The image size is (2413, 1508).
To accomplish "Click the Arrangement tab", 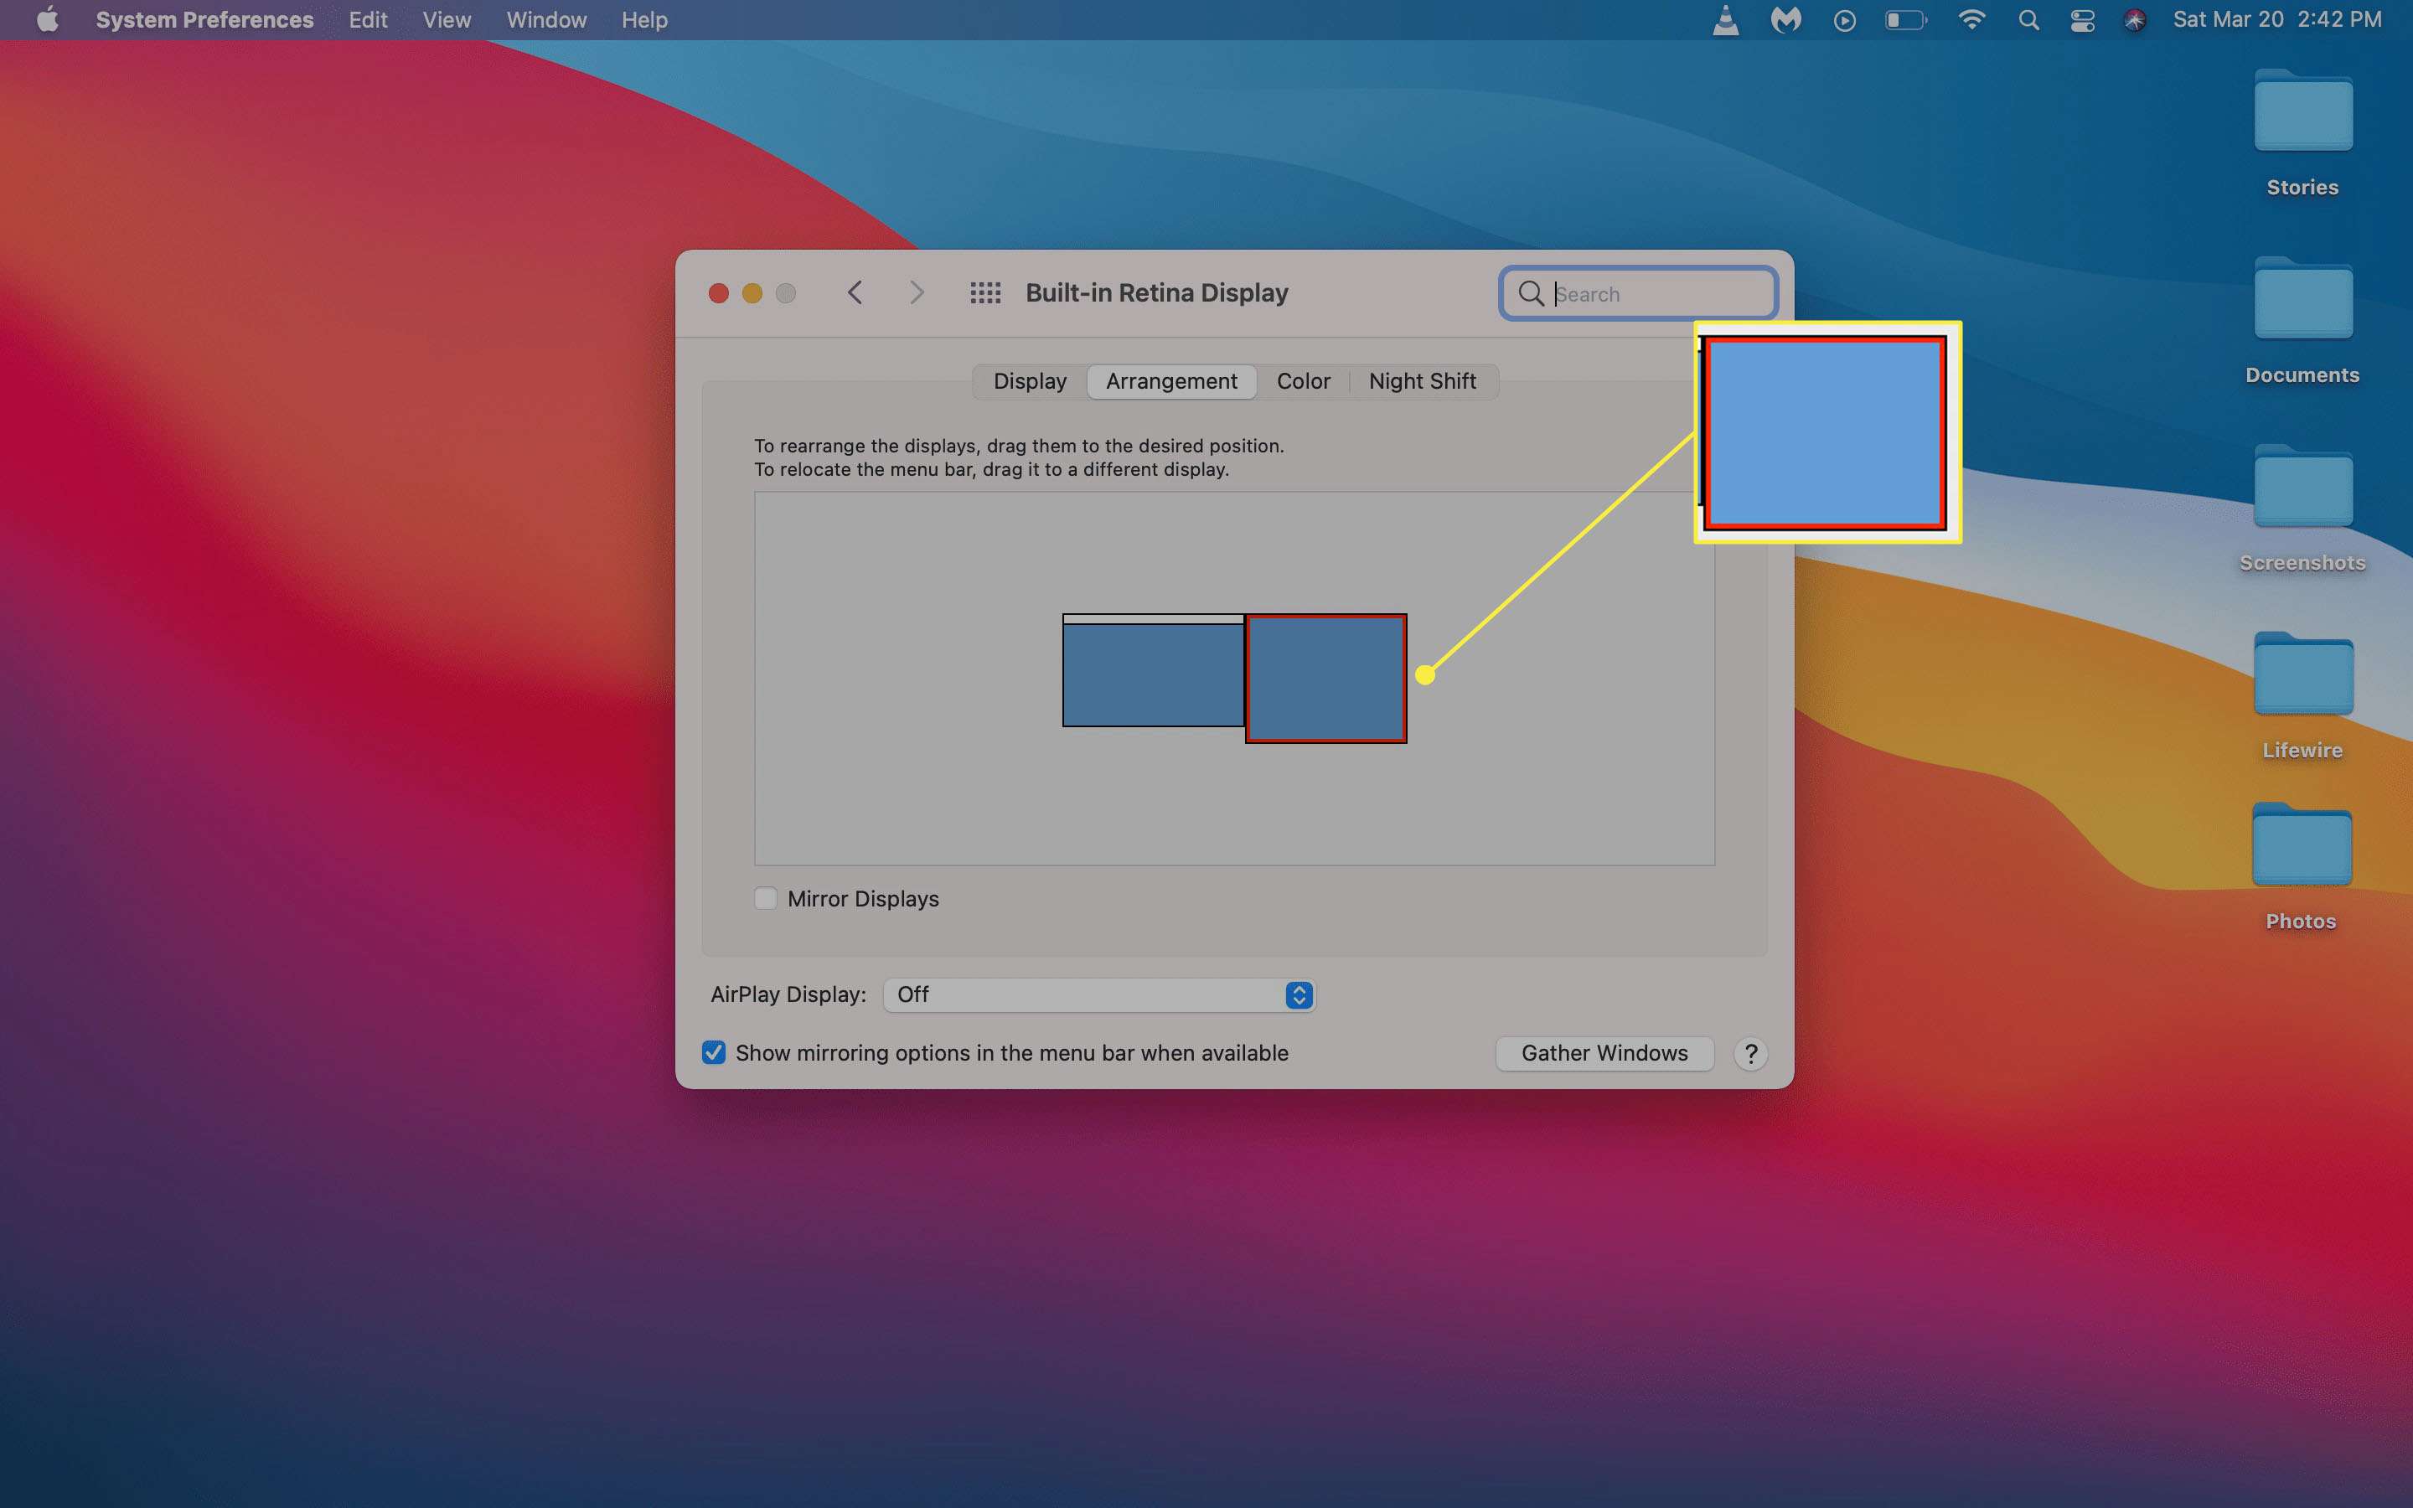I will (1169, 380).
